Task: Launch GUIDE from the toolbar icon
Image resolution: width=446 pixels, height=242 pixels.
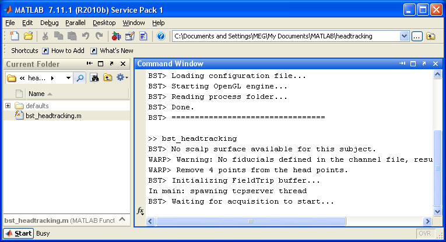Action: (130, 36)
